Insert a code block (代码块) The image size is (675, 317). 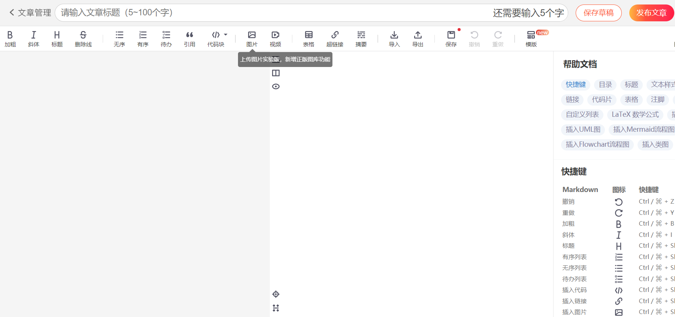tap(216, 39)
